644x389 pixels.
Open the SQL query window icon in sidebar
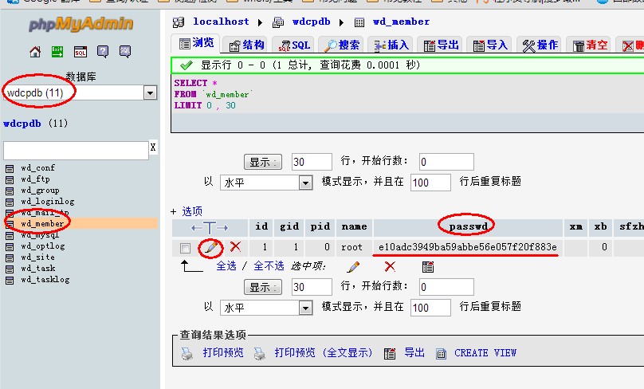tap(80, 52)
